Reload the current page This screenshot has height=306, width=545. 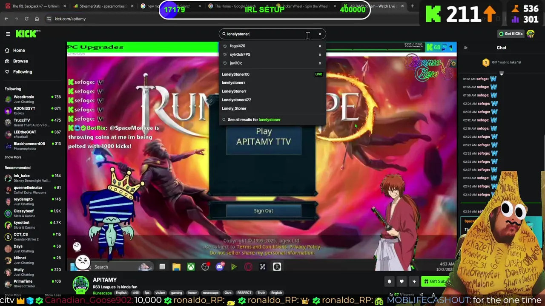[x=26, y=19]
